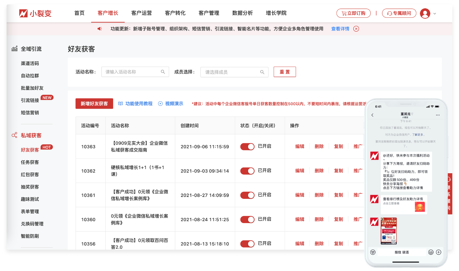The height and width of the screenshot is (271, 459).
Task: Toggle off activity 10362 status switch
Action: (247, 171)
